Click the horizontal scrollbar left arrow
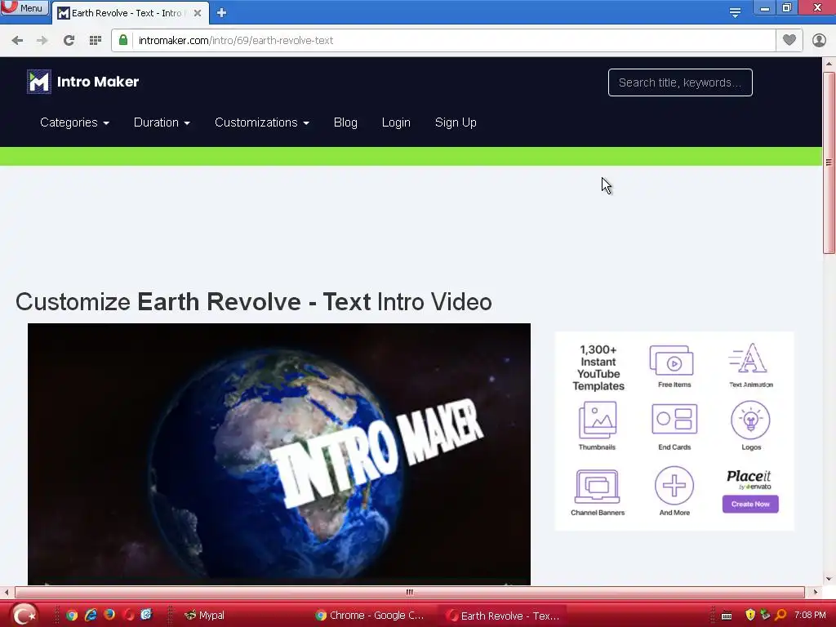Image resolution: width=836 pixels, height=627 pixels. point(6,592)
